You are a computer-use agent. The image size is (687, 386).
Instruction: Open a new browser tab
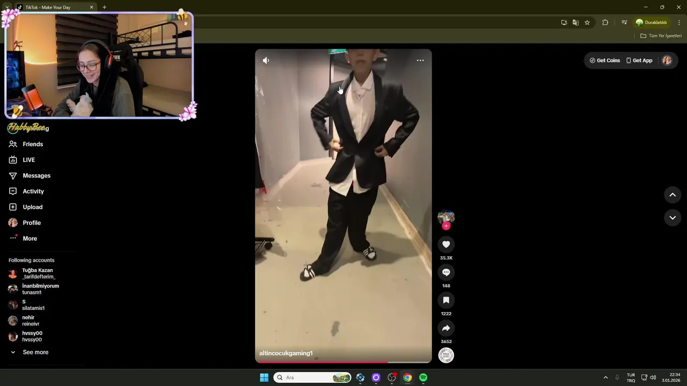[x=104, y=8]
